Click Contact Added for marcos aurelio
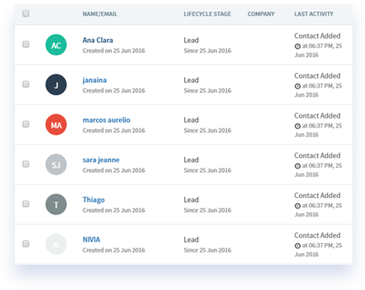Image resolution: width=365 pixels, height=290 pixels. (x=317, y=116)
